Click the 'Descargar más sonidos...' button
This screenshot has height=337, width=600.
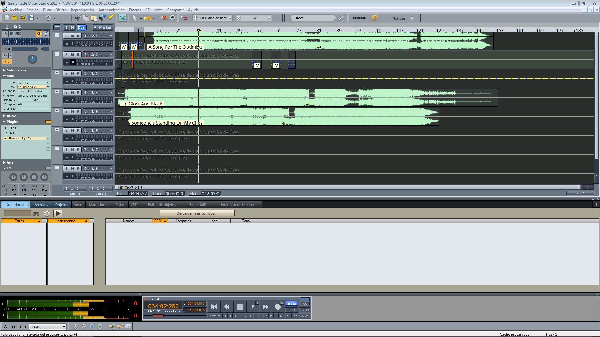197,213
